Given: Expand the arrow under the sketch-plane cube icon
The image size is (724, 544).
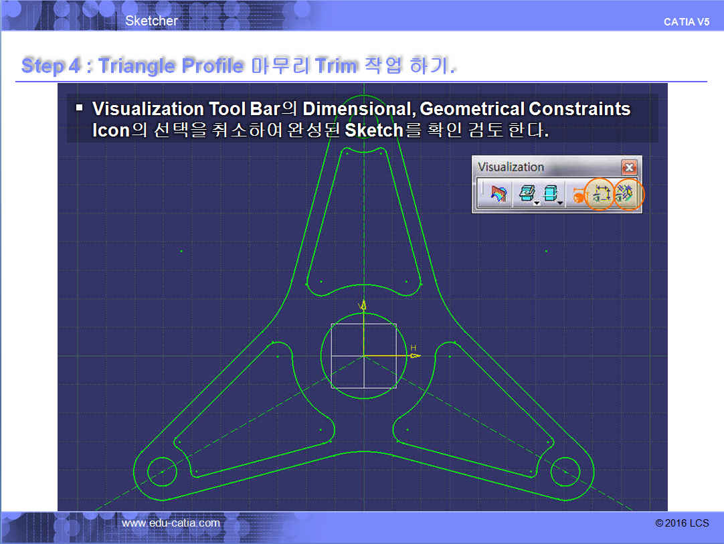Looking at the screenshot, I should tap(537, 202).
